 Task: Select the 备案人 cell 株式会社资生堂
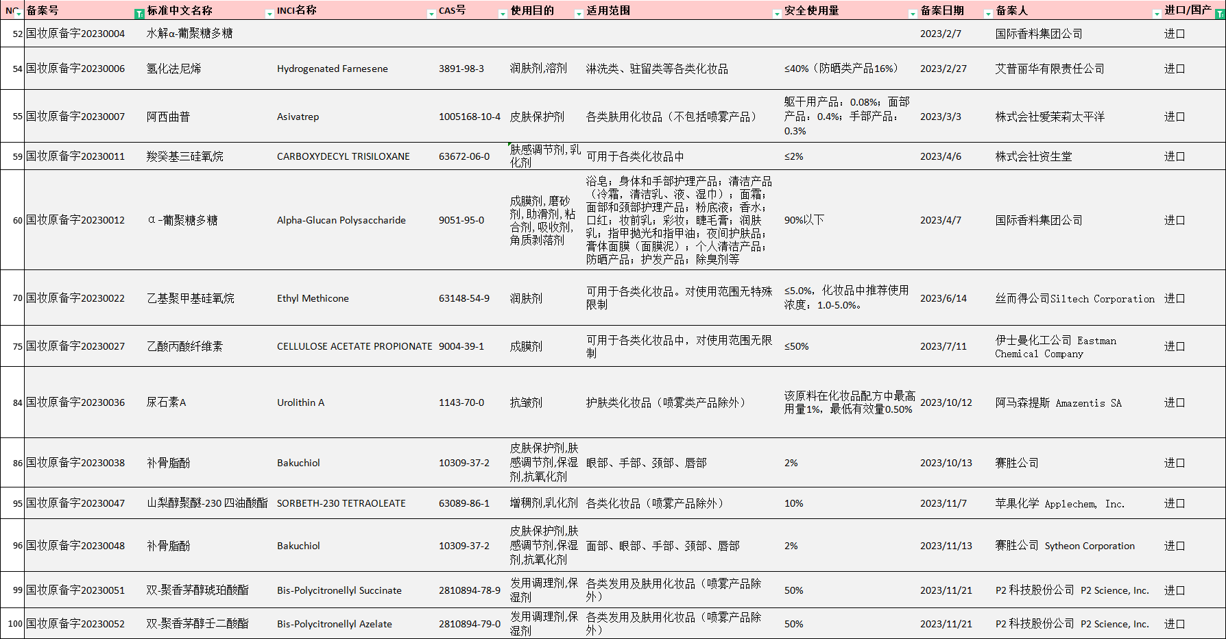coord(1033,156)
